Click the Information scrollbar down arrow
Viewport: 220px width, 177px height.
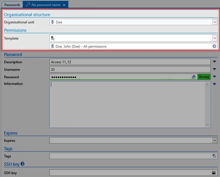pyautogui.click(x=207, y=125)
